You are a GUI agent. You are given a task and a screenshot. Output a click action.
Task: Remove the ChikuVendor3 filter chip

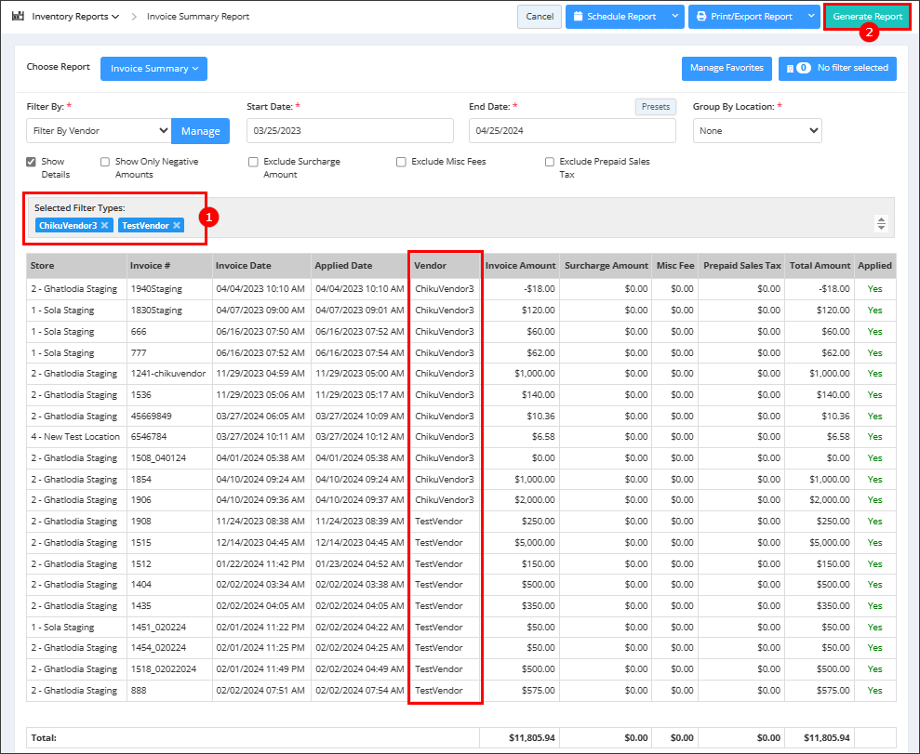pyautogui.click(x=104, y=225)
